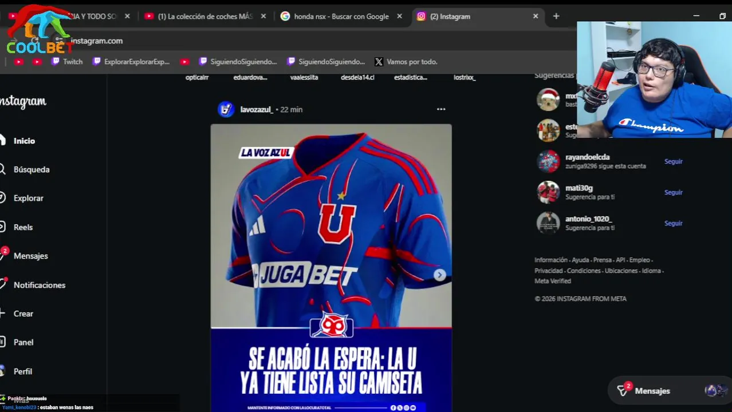Open mati30g's profile picture in suggestions
This screenshot has width=732, height=412.
[548, 192]
